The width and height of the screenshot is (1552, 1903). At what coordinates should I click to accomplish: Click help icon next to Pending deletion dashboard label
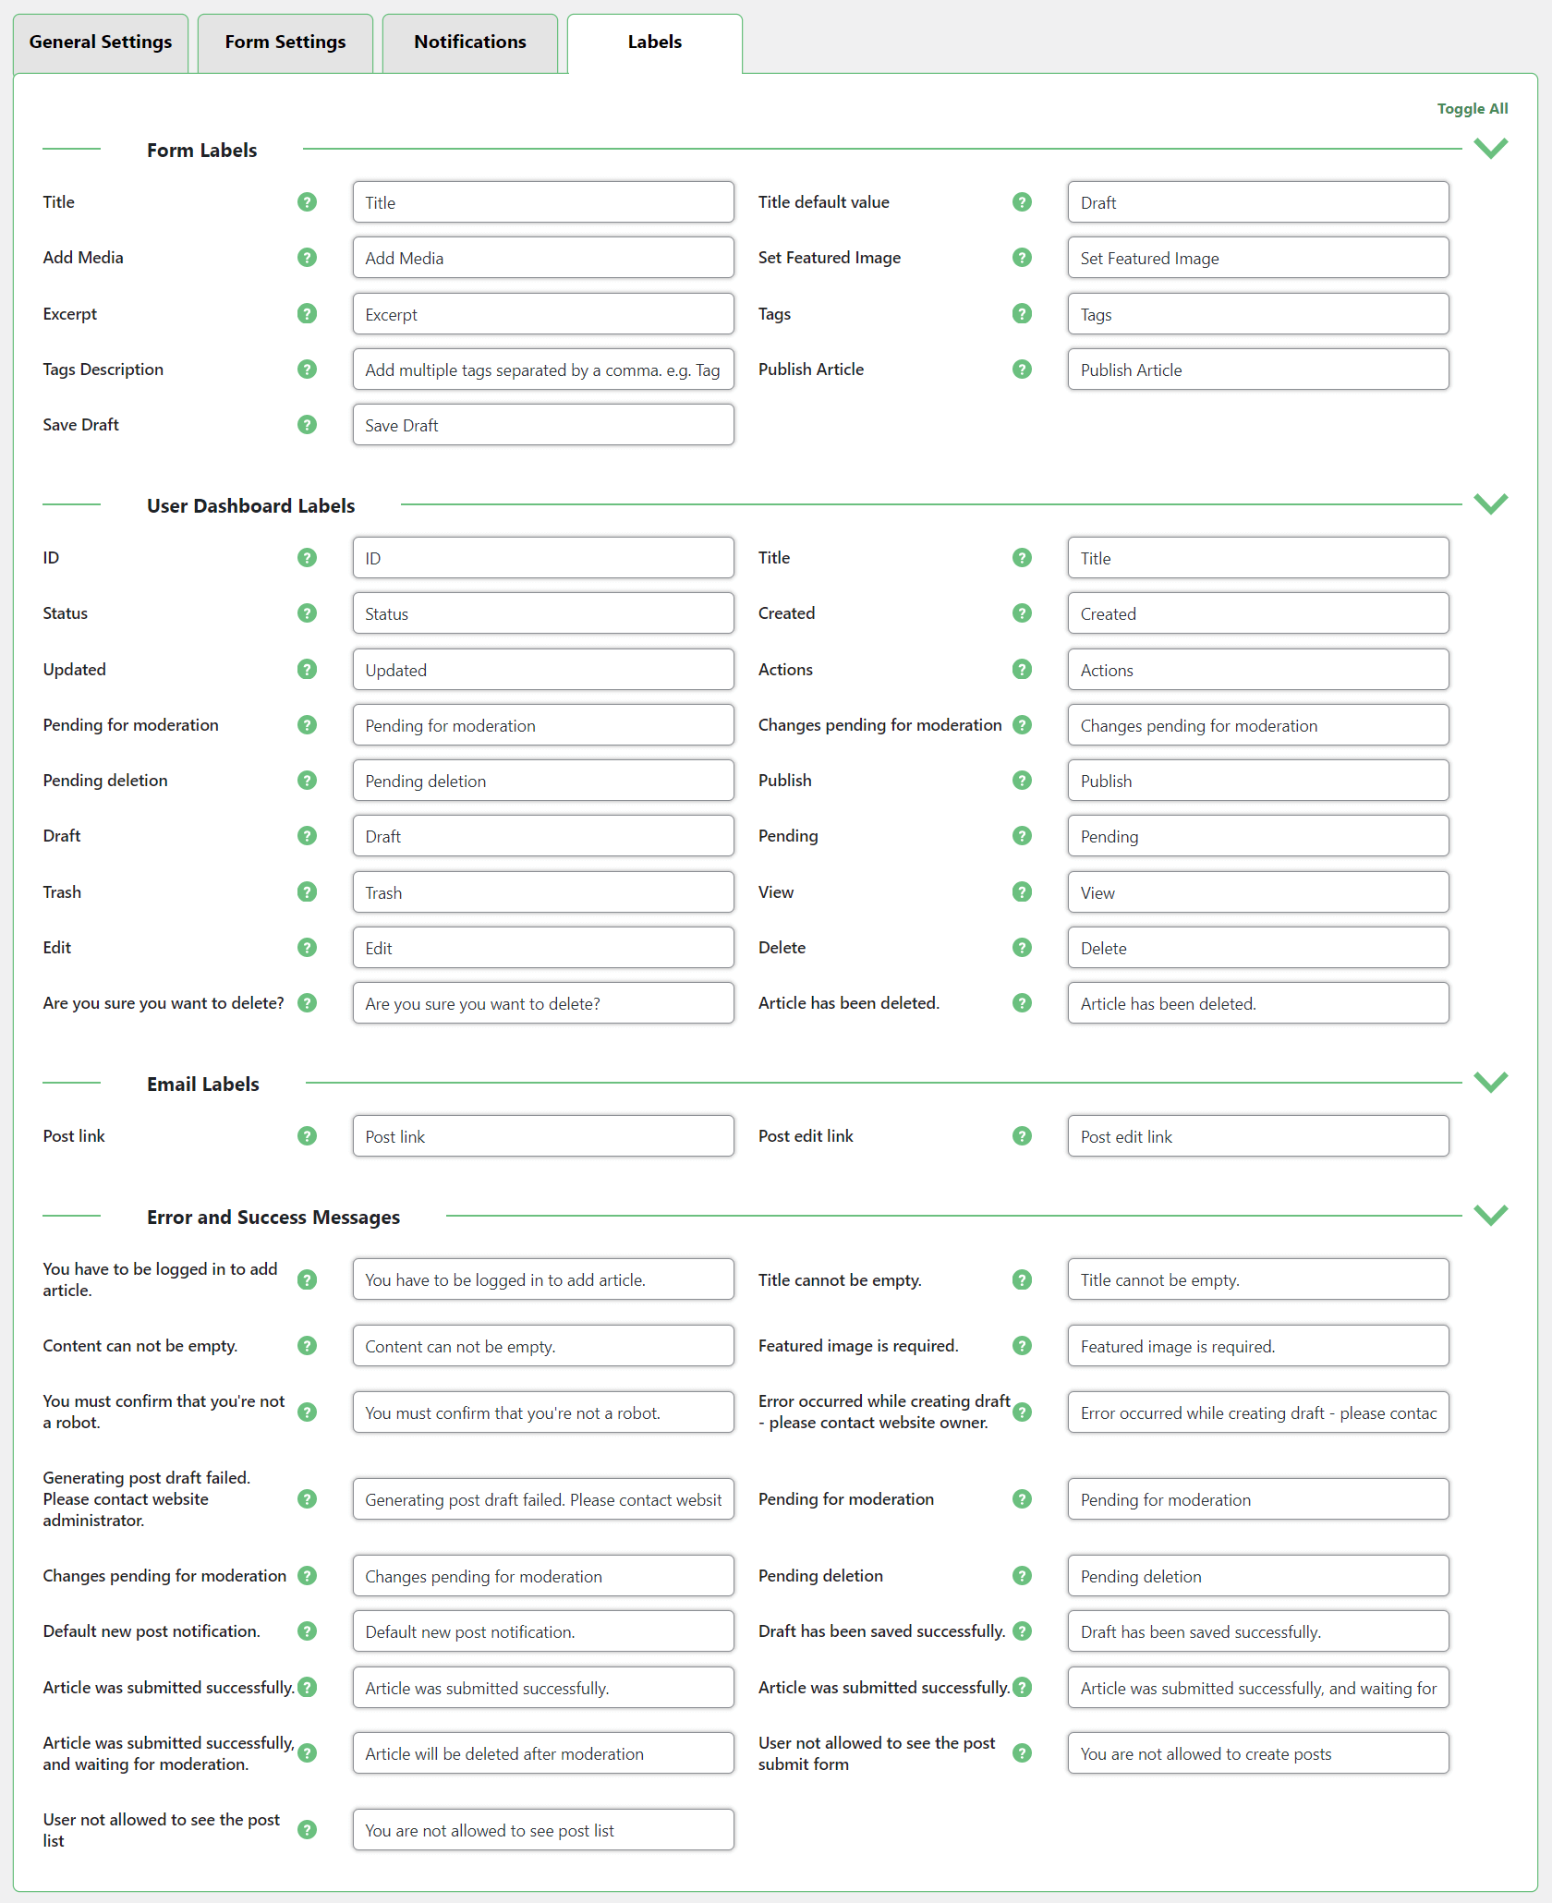(x=307, y=781)
